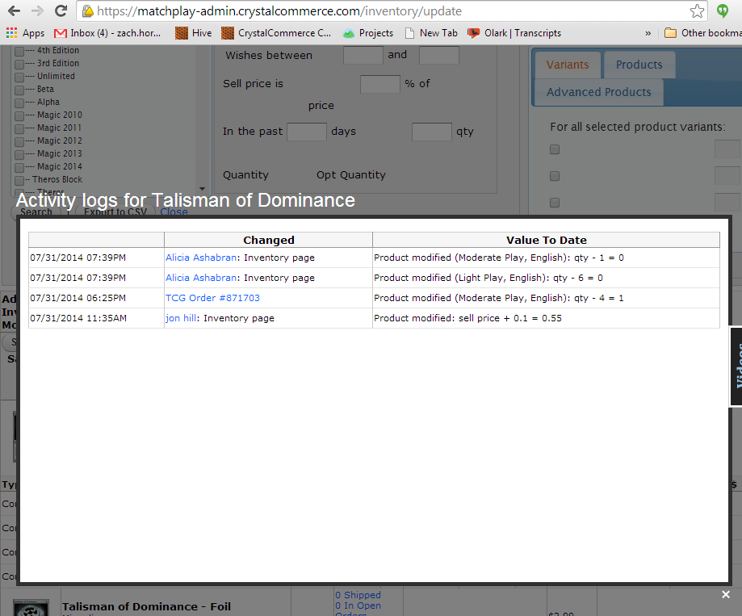Screen dimensions: 742x616
Task: Check the Alpha category box
Action: (x=19, y=103)
